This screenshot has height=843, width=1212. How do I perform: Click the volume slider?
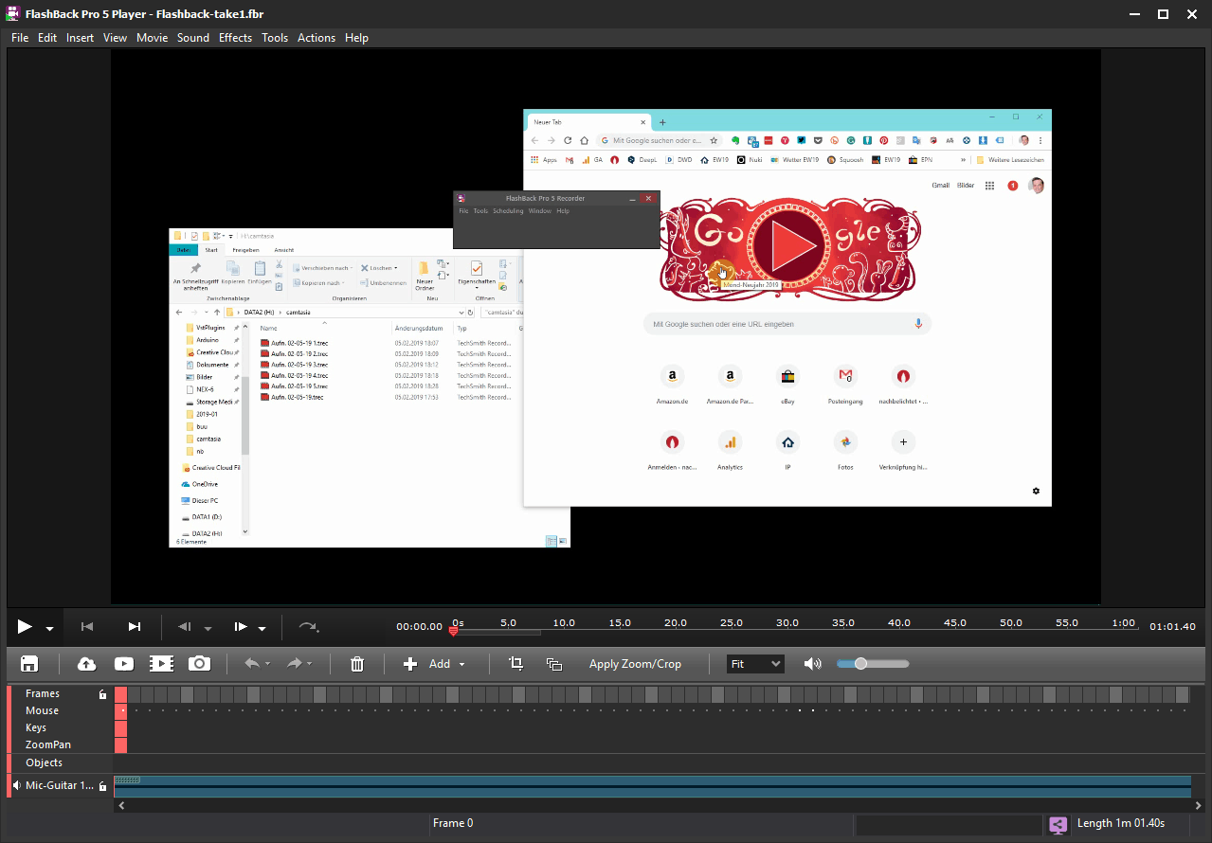pos(872,664)
